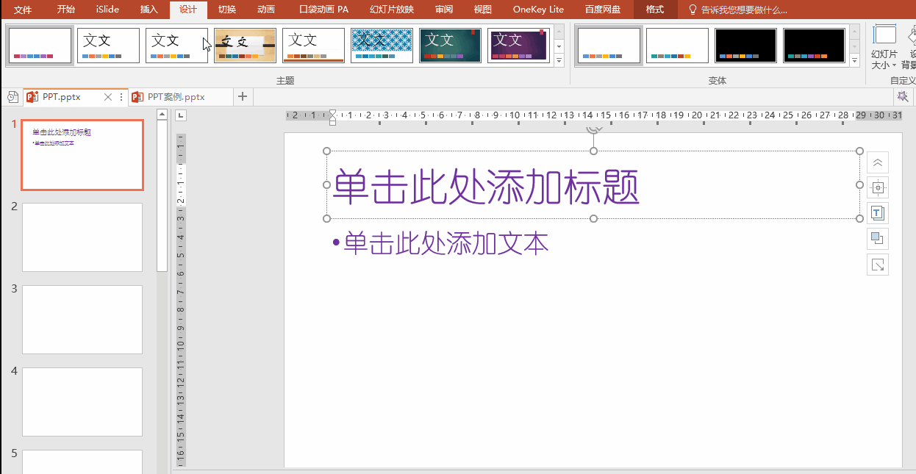Choose the dark teal 文文 theme
916x474 pixels.
tap(450, 45)
